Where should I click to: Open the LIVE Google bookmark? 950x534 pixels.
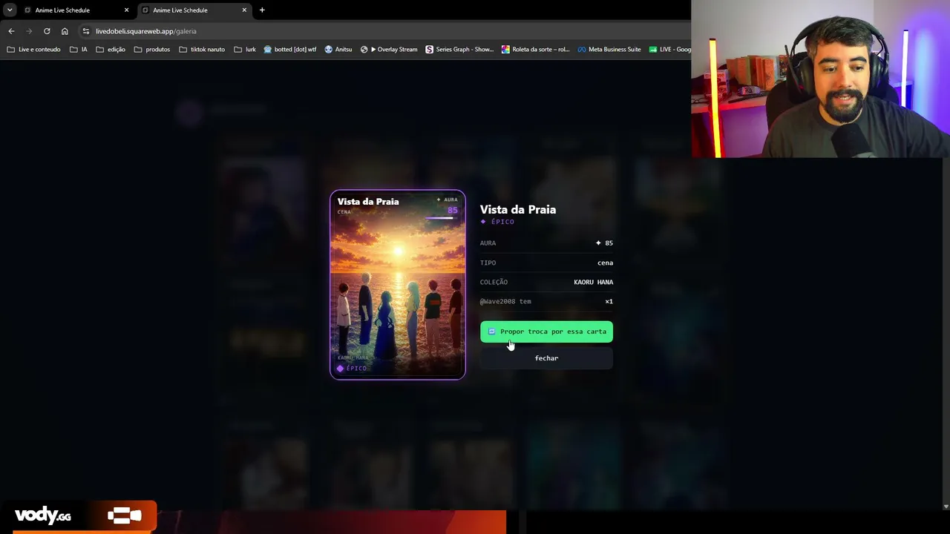pos(670,50)
